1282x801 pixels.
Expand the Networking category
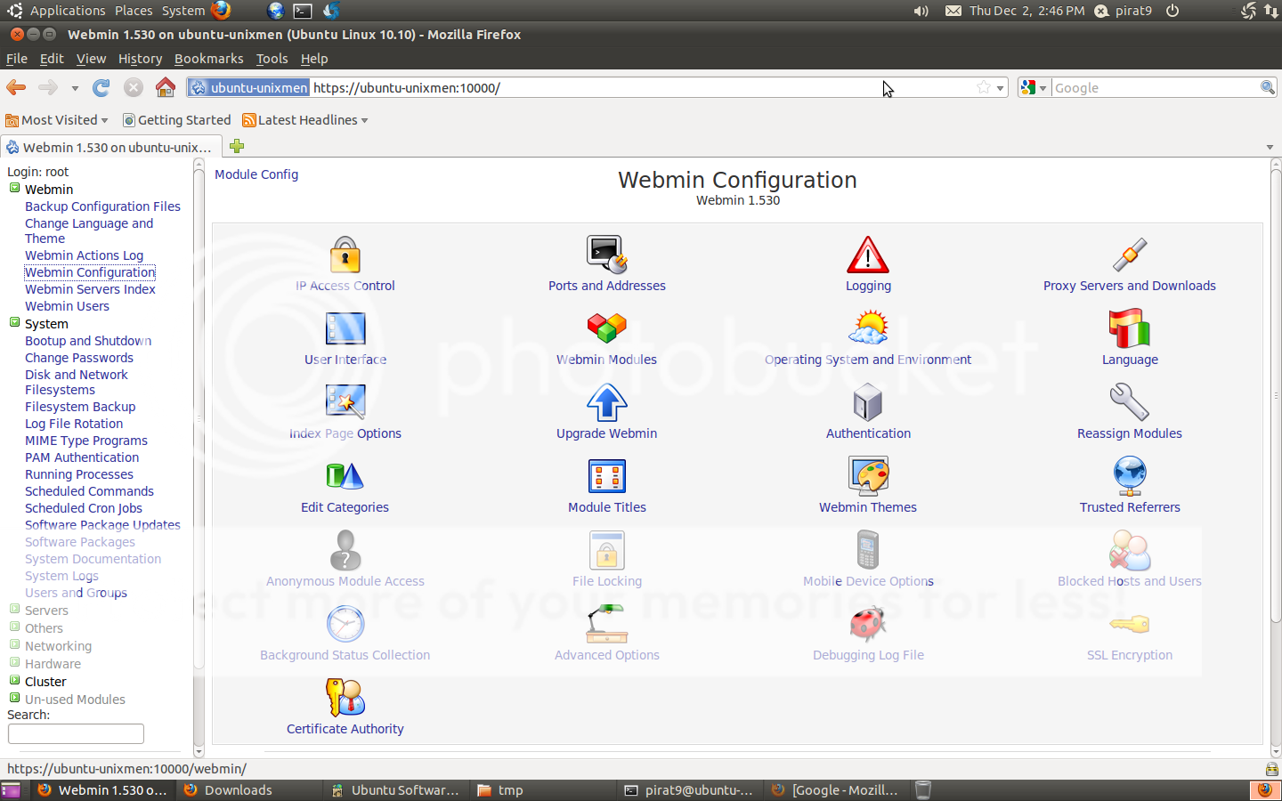click(x=14, y=645)
